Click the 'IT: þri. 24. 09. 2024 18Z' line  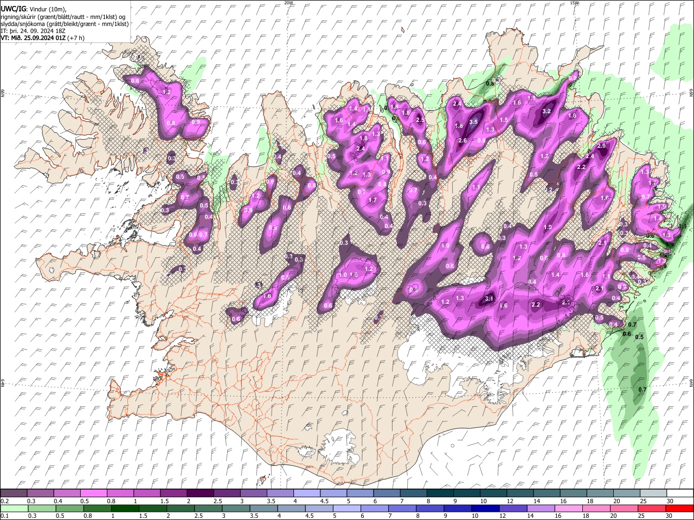point(33,31)
